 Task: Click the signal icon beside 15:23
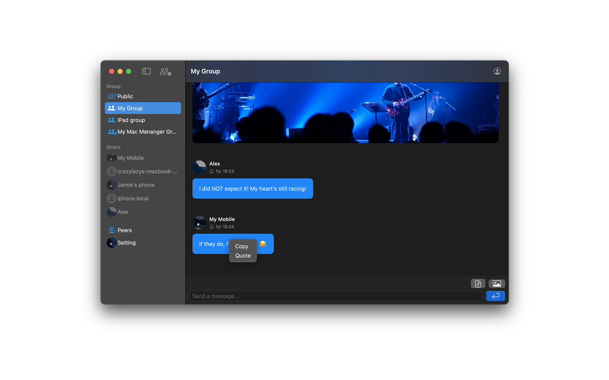(219, 171)
